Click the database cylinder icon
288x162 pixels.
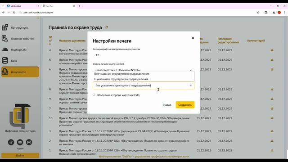[5, 60]
